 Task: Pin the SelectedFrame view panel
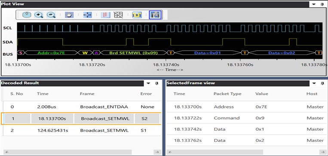(x=322, y=83)
